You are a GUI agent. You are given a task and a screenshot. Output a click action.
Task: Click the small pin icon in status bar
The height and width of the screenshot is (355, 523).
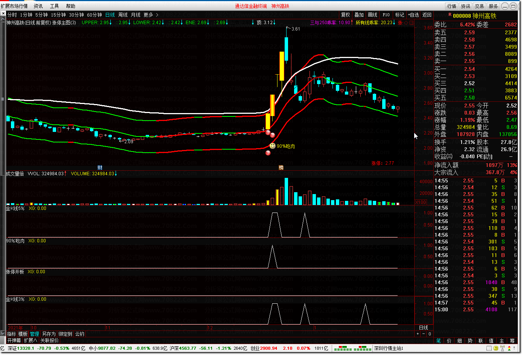514,348
